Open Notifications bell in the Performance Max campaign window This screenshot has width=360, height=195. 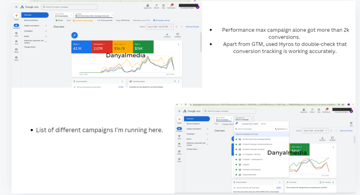click(x=172, y=6)
